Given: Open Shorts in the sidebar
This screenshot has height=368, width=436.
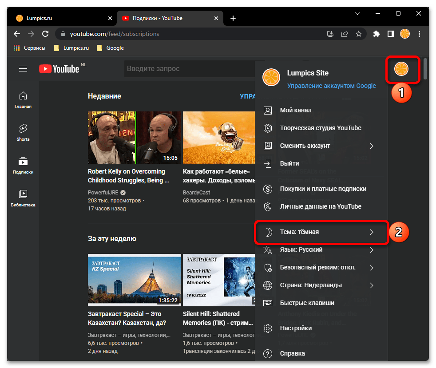Looking at the screenshot, I should coord(23,133).
